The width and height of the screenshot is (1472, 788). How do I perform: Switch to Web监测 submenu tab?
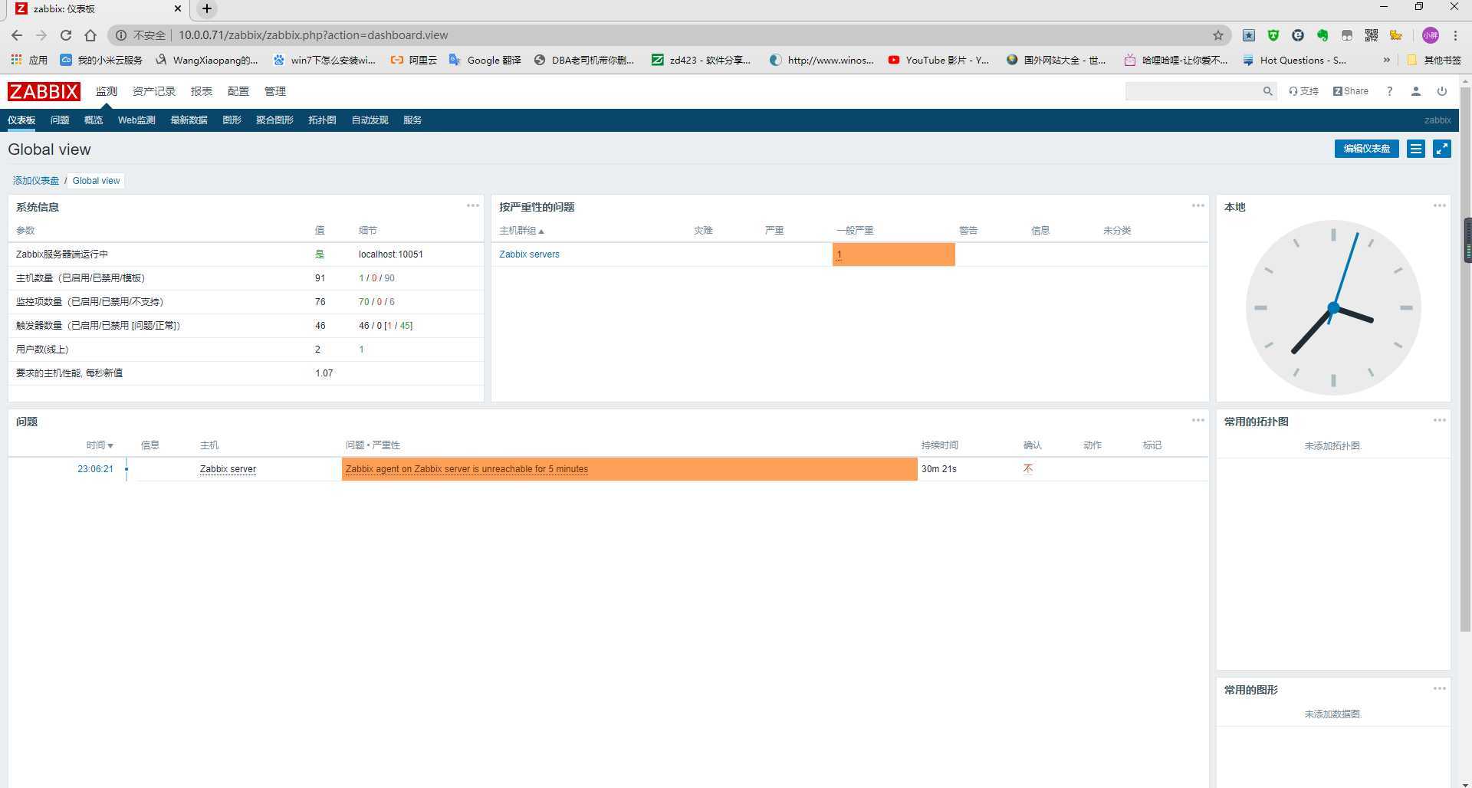[x=136, y=120]
